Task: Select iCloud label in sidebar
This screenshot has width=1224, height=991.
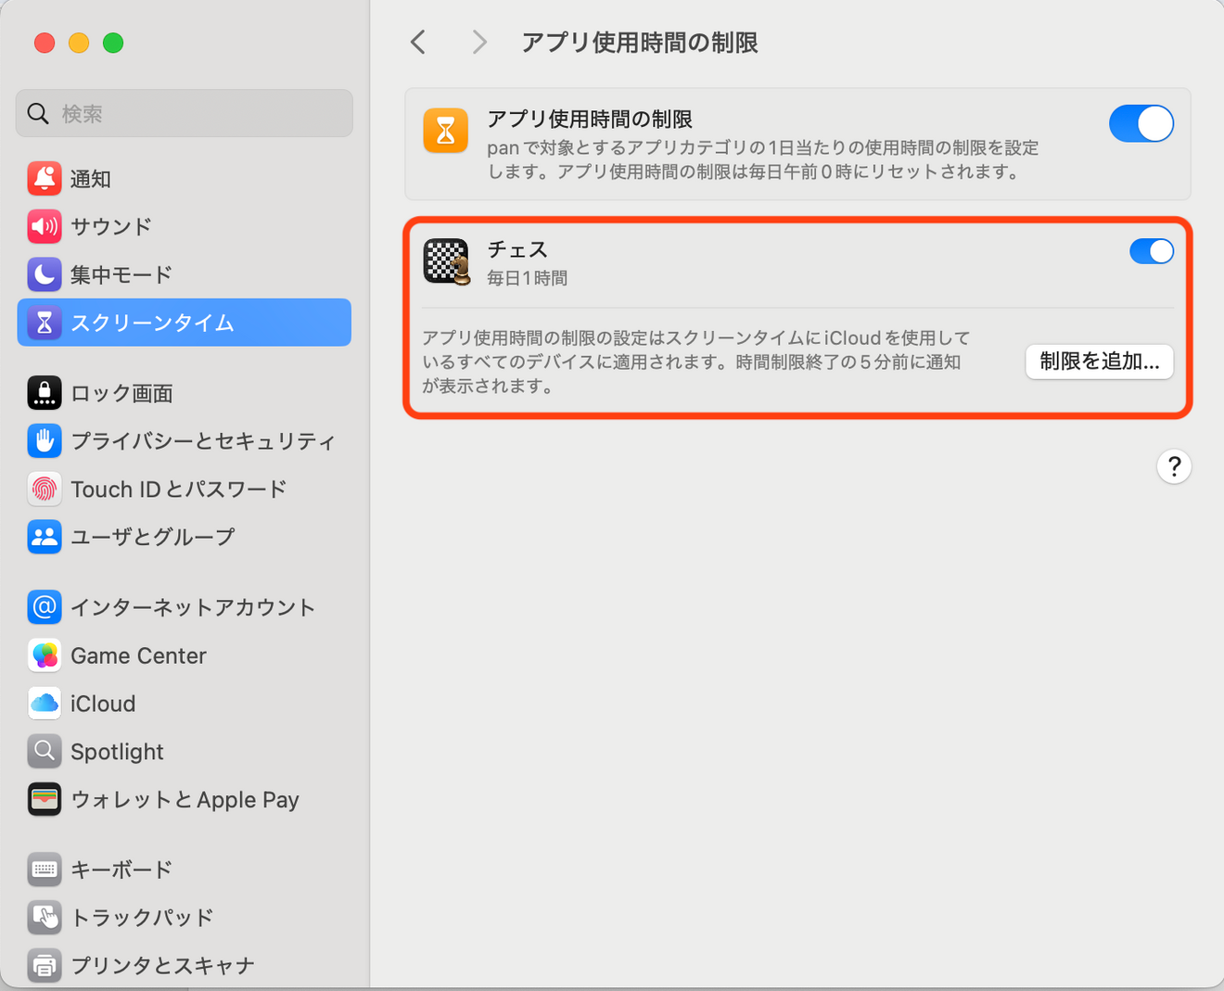Action: [x=103, y=704]
